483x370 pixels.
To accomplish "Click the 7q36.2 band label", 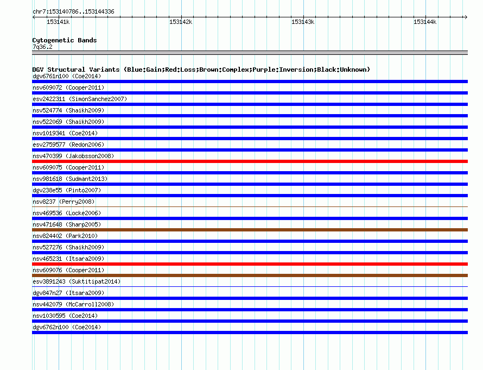I will click(x=42, y=47).
